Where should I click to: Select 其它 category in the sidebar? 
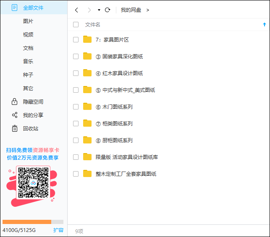pos(28,88)
